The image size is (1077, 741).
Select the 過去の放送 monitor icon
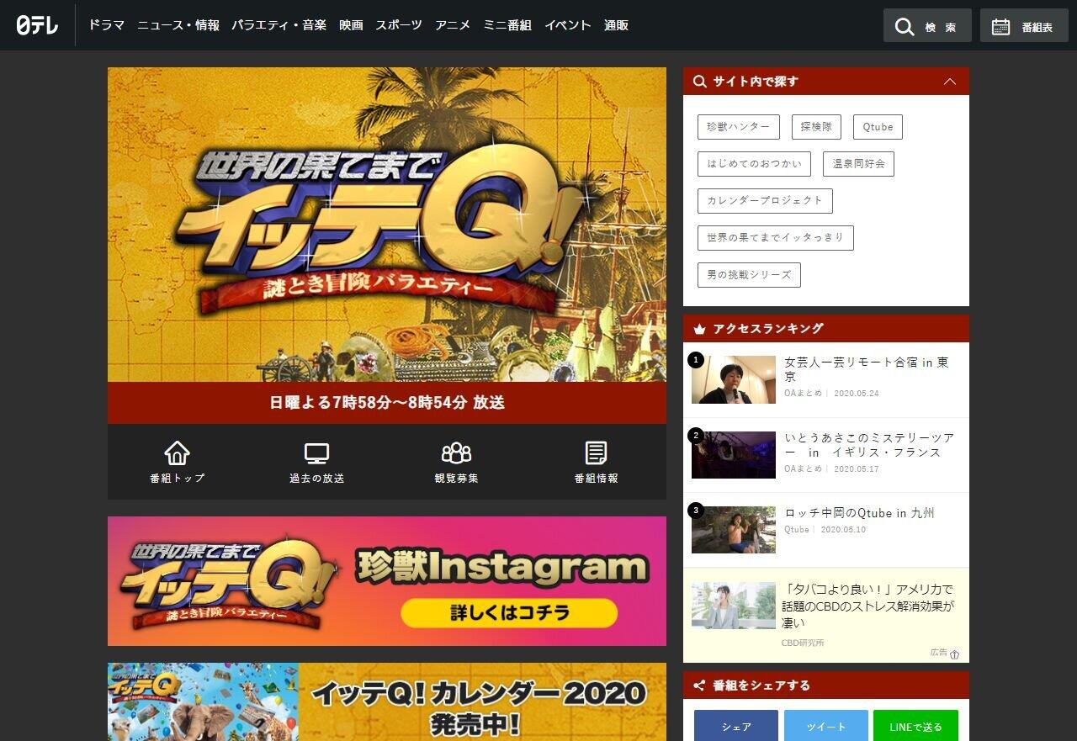tap(316, 453)
